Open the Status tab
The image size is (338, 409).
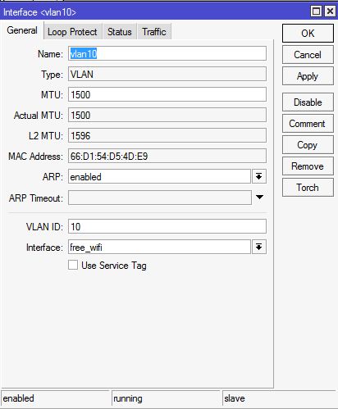pyautogui.click(x=120, y=32)
